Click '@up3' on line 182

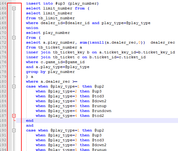pyautogui.click(x=97, y=91)
